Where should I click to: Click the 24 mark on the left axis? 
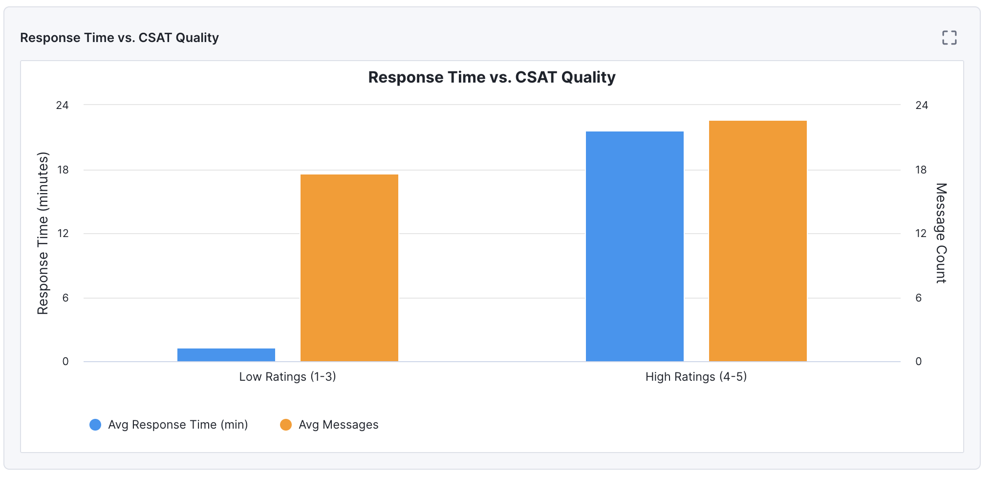click(x=63, y=105)
